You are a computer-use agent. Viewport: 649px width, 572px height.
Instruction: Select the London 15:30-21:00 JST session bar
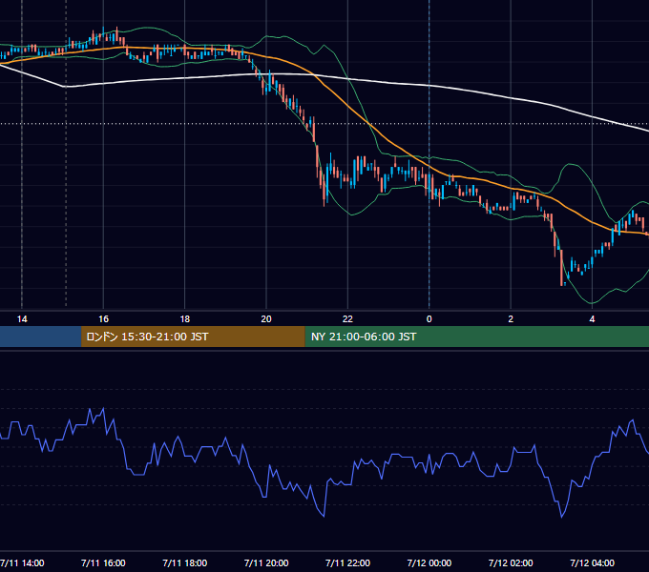coord(193,337)
